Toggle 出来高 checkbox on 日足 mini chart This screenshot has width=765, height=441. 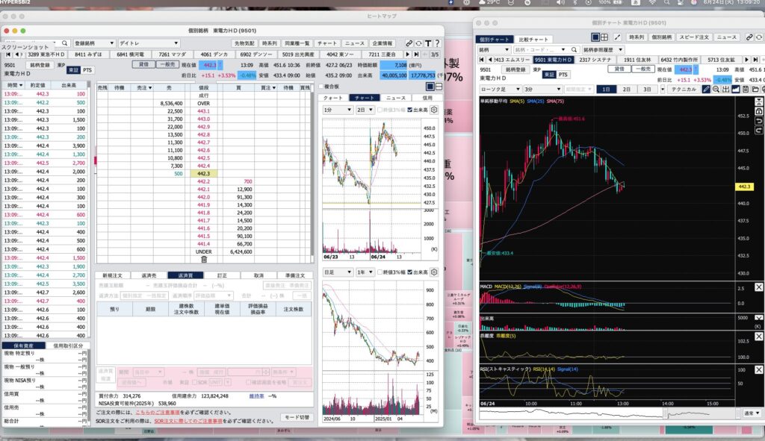pyautogui.click(x=410, y=272)
